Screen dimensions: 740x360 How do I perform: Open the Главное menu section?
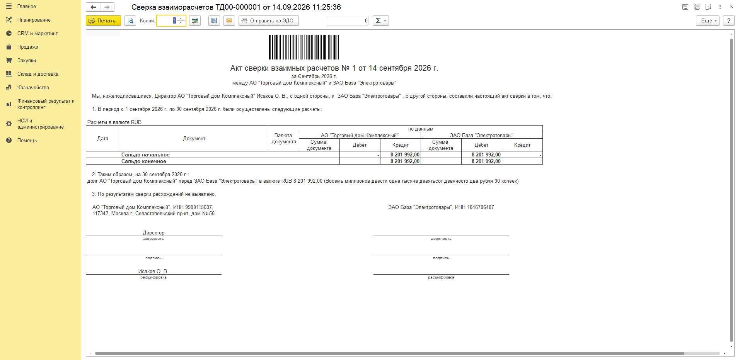[x=27, y=7]
